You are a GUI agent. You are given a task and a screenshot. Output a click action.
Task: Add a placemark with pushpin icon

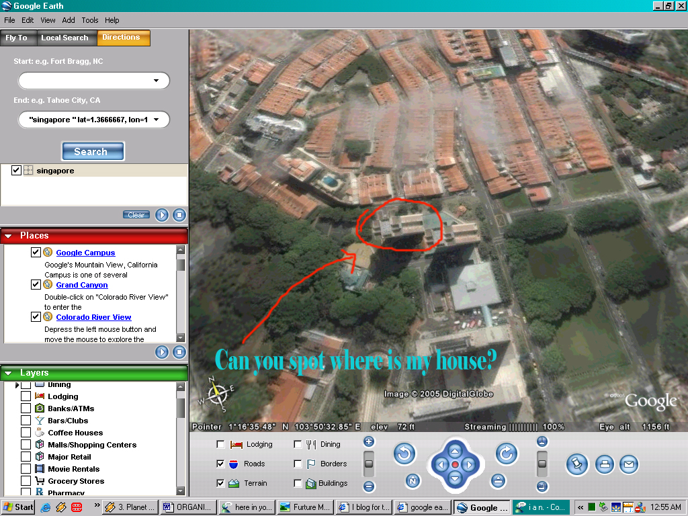coord(577,464)
